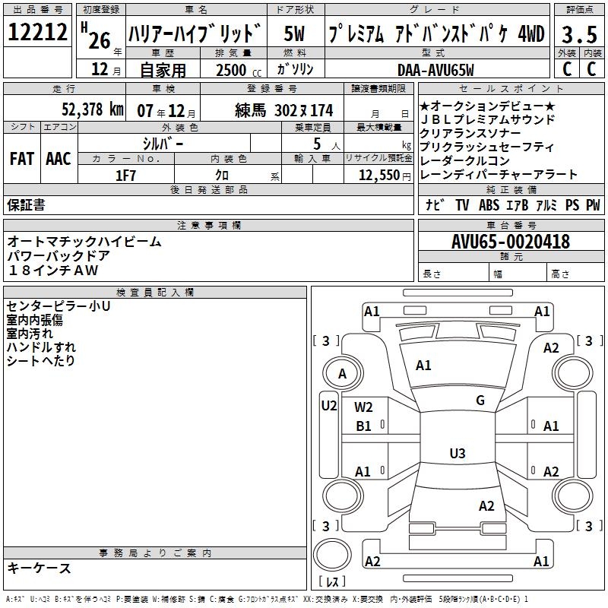Select registration number 練馬 302ヌ174
This screenshot has height=608, width=608.
coord(283,110)
